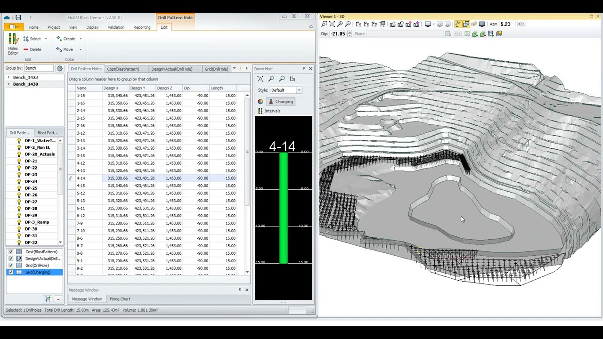Zoom in within the Down Hole panel
The image size is (603, 339).
coord(271,79)
